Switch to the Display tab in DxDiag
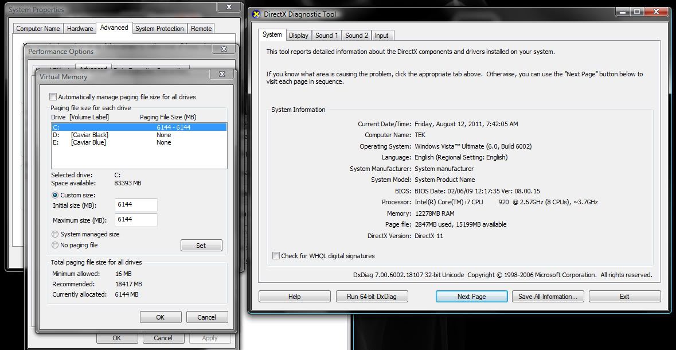This screenshot has height=350, width=676. point(298,36)
